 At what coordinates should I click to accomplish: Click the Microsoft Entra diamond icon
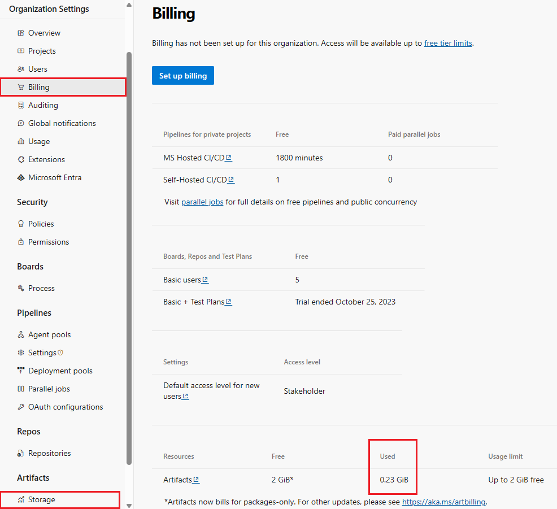(x=21, y=178)
